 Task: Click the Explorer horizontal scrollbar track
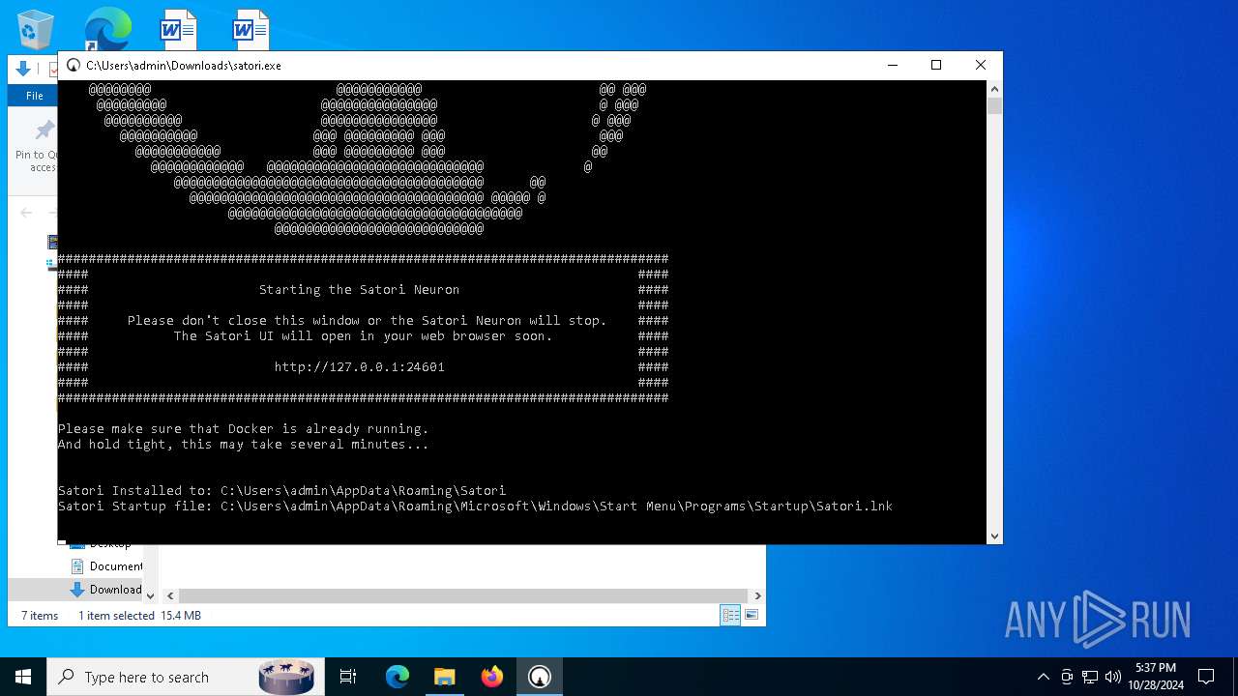click(464, 595)
